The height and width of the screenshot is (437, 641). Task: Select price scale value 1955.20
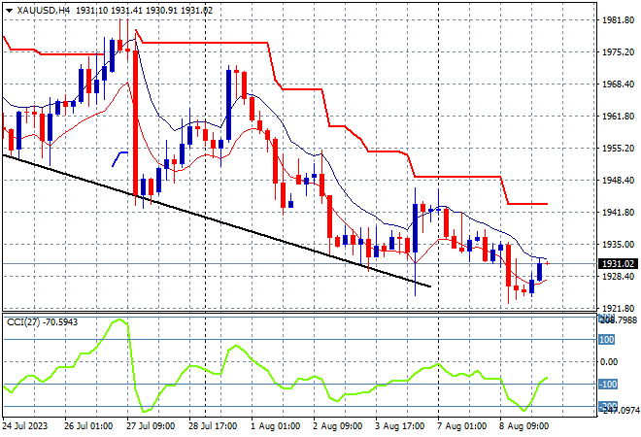click(x=618, y=148)
